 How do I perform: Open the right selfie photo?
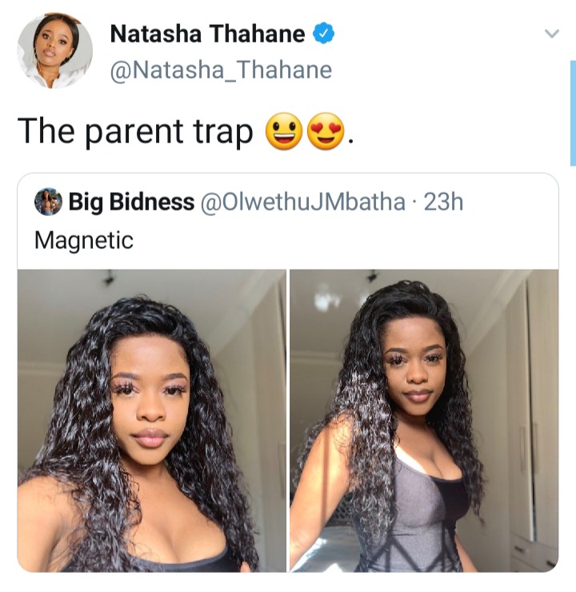click(424, 421)
